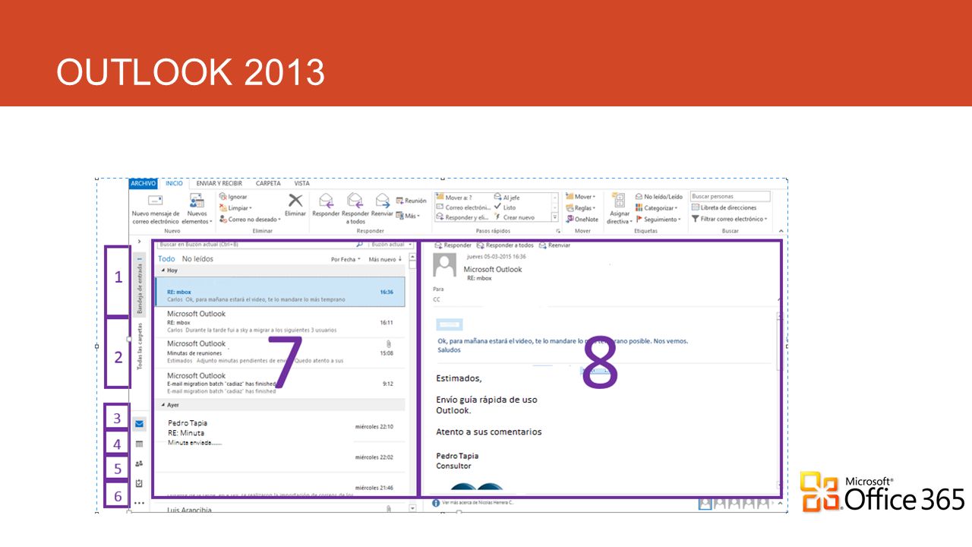Select the 'Correo electróni...' quick step

[x=462, y=207]
